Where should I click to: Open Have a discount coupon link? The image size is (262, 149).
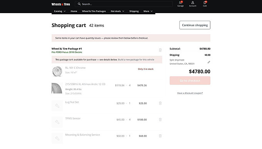pos(190,93)
